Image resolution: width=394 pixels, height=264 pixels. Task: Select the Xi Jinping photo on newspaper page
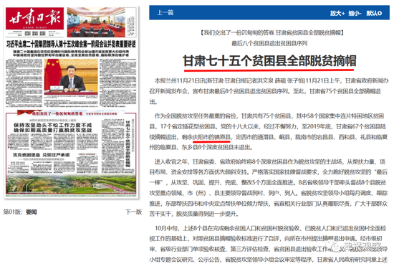tap(71, 76)
